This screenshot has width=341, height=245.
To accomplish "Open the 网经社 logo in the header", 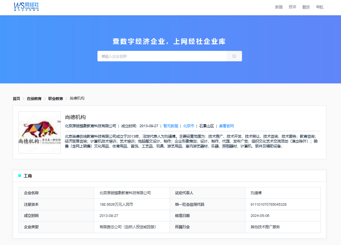I will (x=26, y=7).
